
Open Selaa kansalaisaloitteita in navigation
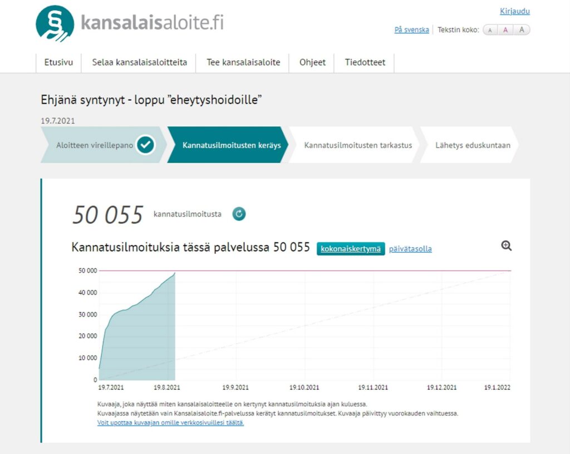pyautogui.click(x=140, y=62)
